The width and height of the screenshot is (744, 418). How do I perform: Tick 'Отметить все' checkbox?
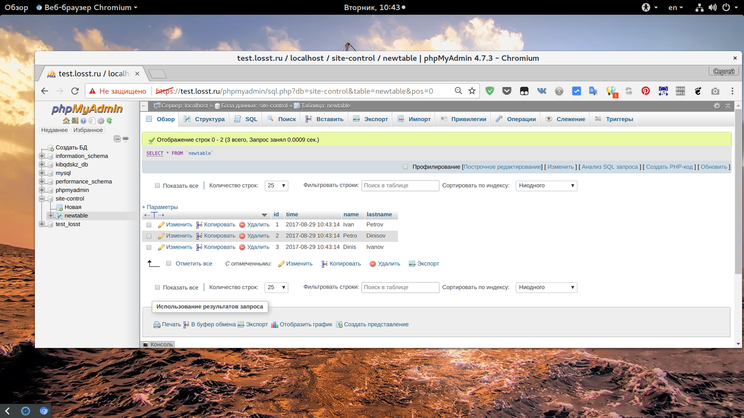pyautogui.click(x=169, y=264)
